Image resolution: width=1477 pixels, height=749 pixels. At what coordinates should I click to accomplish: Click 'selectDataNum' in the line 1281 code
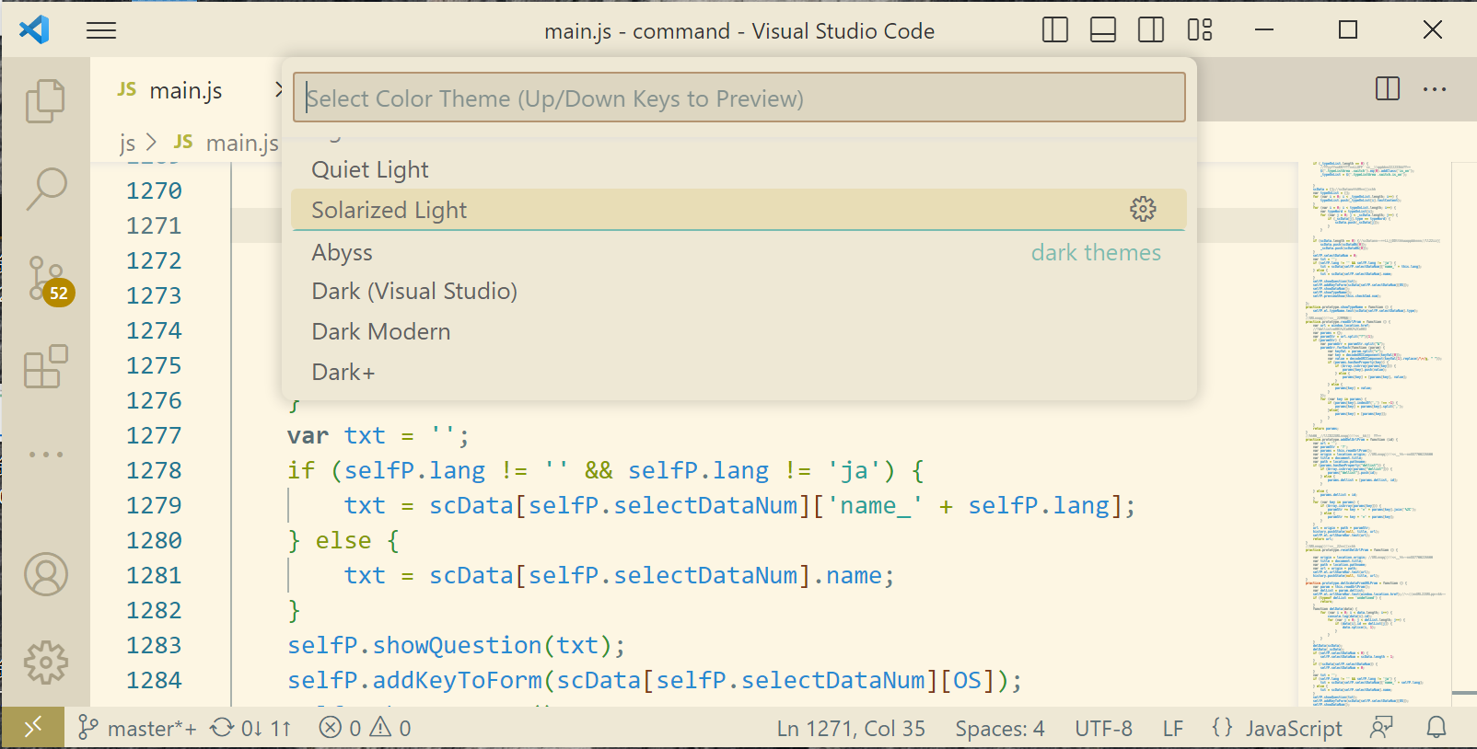705,575
